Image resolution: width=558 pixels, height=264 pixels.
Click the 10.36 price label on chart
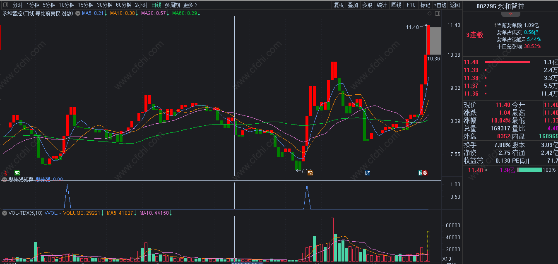click(x=433, y=59)
